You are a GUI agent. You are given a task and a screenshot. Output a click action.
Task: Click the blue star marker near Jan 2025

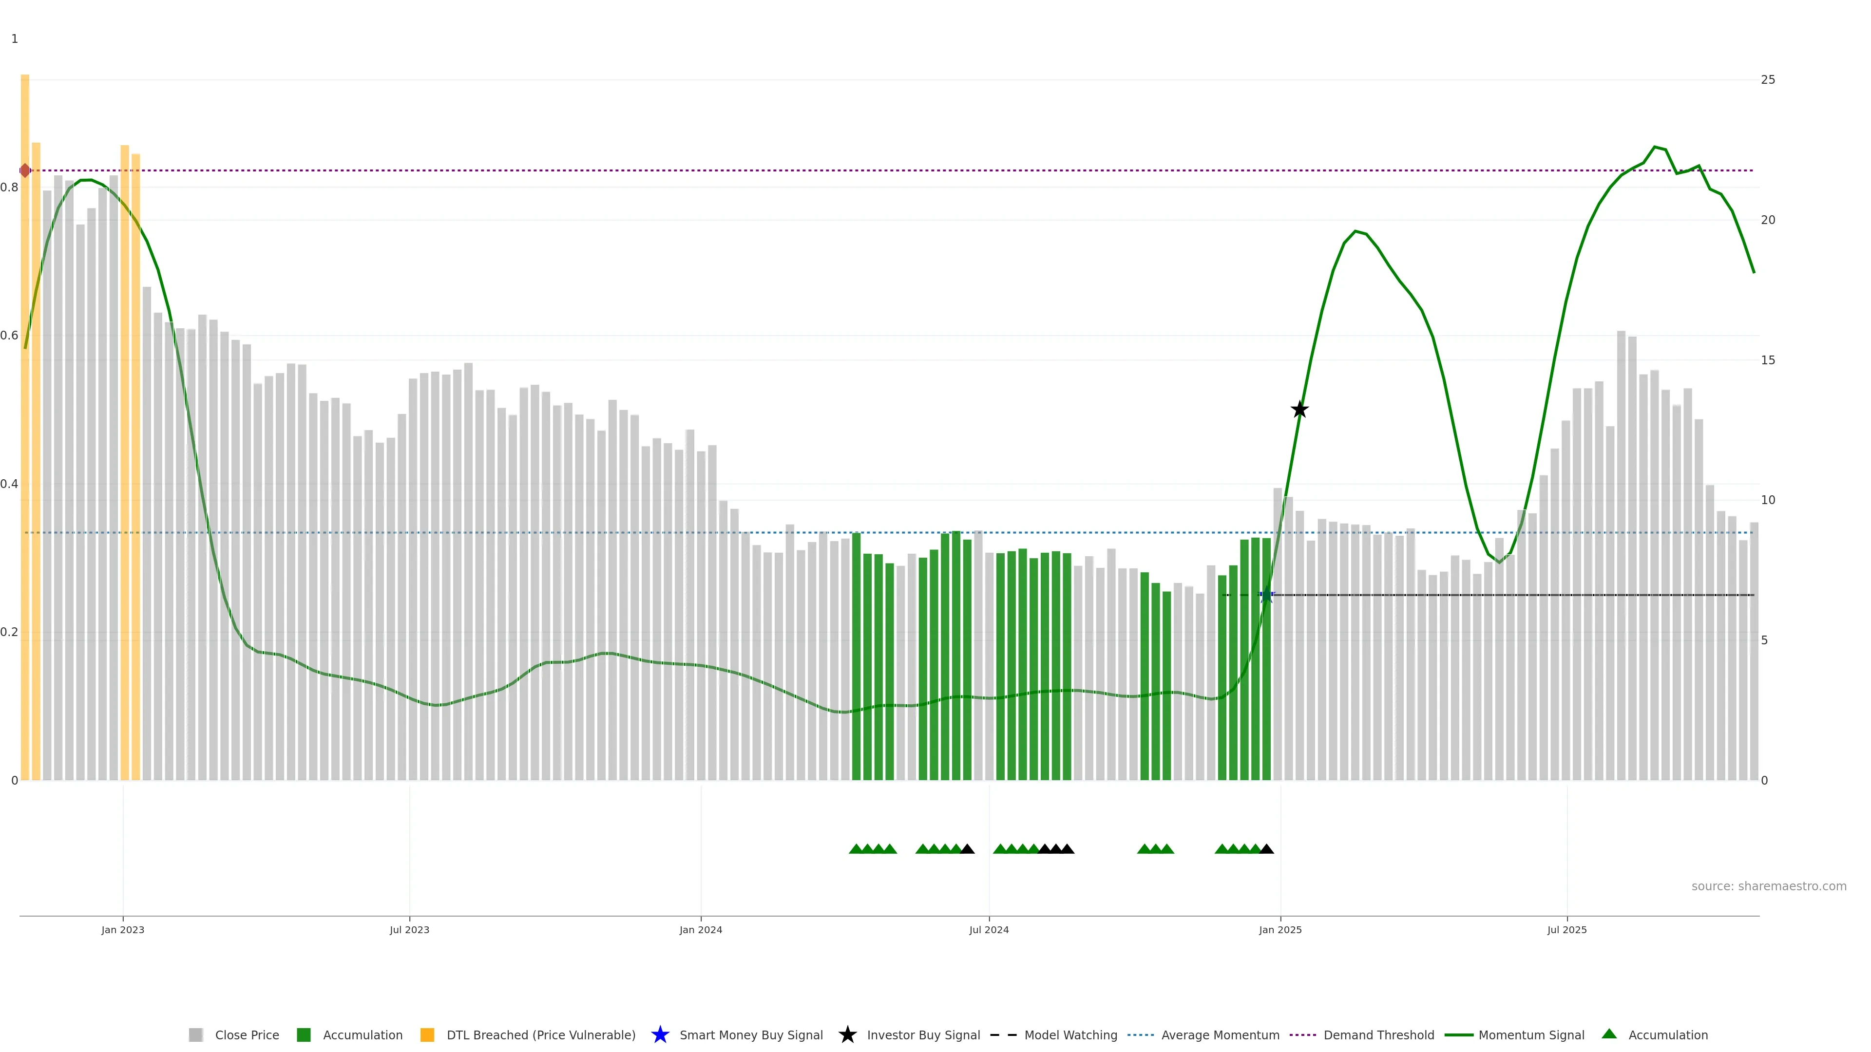click(1266, 595)
